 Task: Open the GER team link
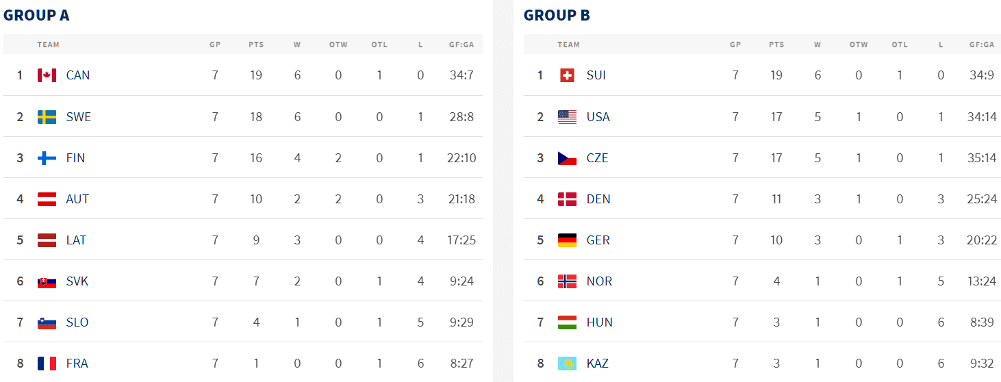tap(598, 240)
